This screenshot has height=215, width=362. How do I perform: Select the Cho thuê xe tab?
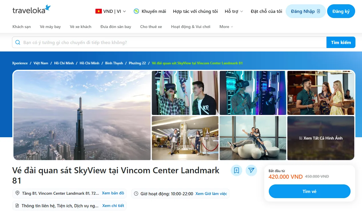coord(151,27)
